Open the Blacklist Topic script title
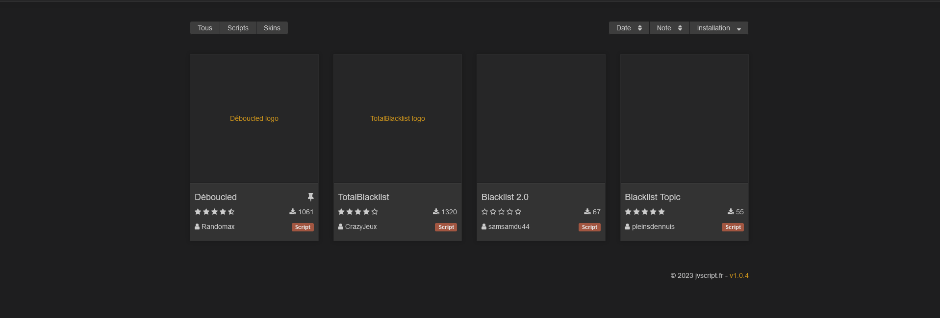The width and height of the screenshot is (940, 318). (x=652, y=197)
